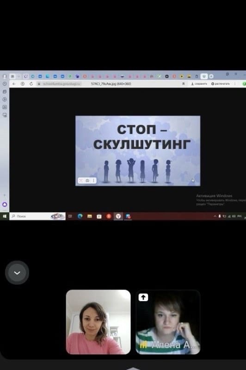Open the volume control in the system tray
Image resolution: width=246 pixels, height=370 pixels.
tap(234, 216)
